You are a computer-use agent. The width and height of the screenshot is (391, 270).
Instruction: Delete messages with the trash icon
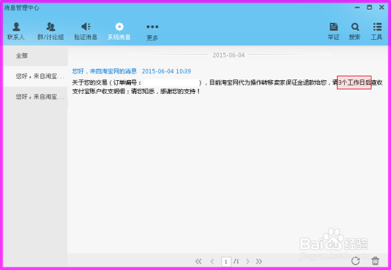(375, 261)
